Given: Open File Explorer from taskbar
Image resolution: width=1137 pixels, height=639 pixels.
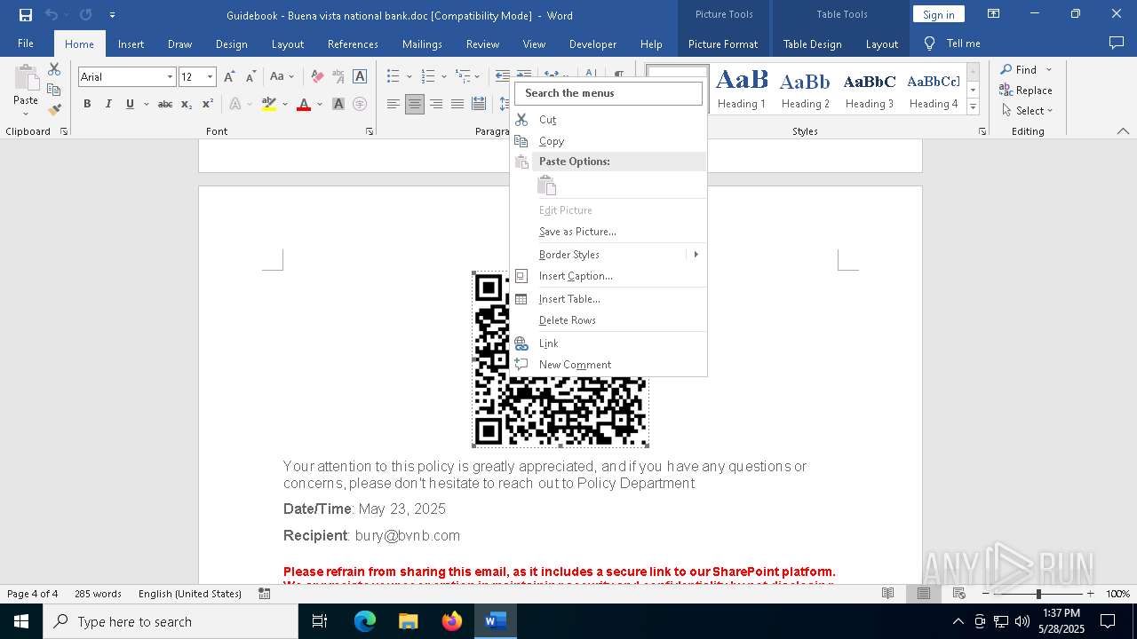Looking at the screenshot, I should (409, 621).
